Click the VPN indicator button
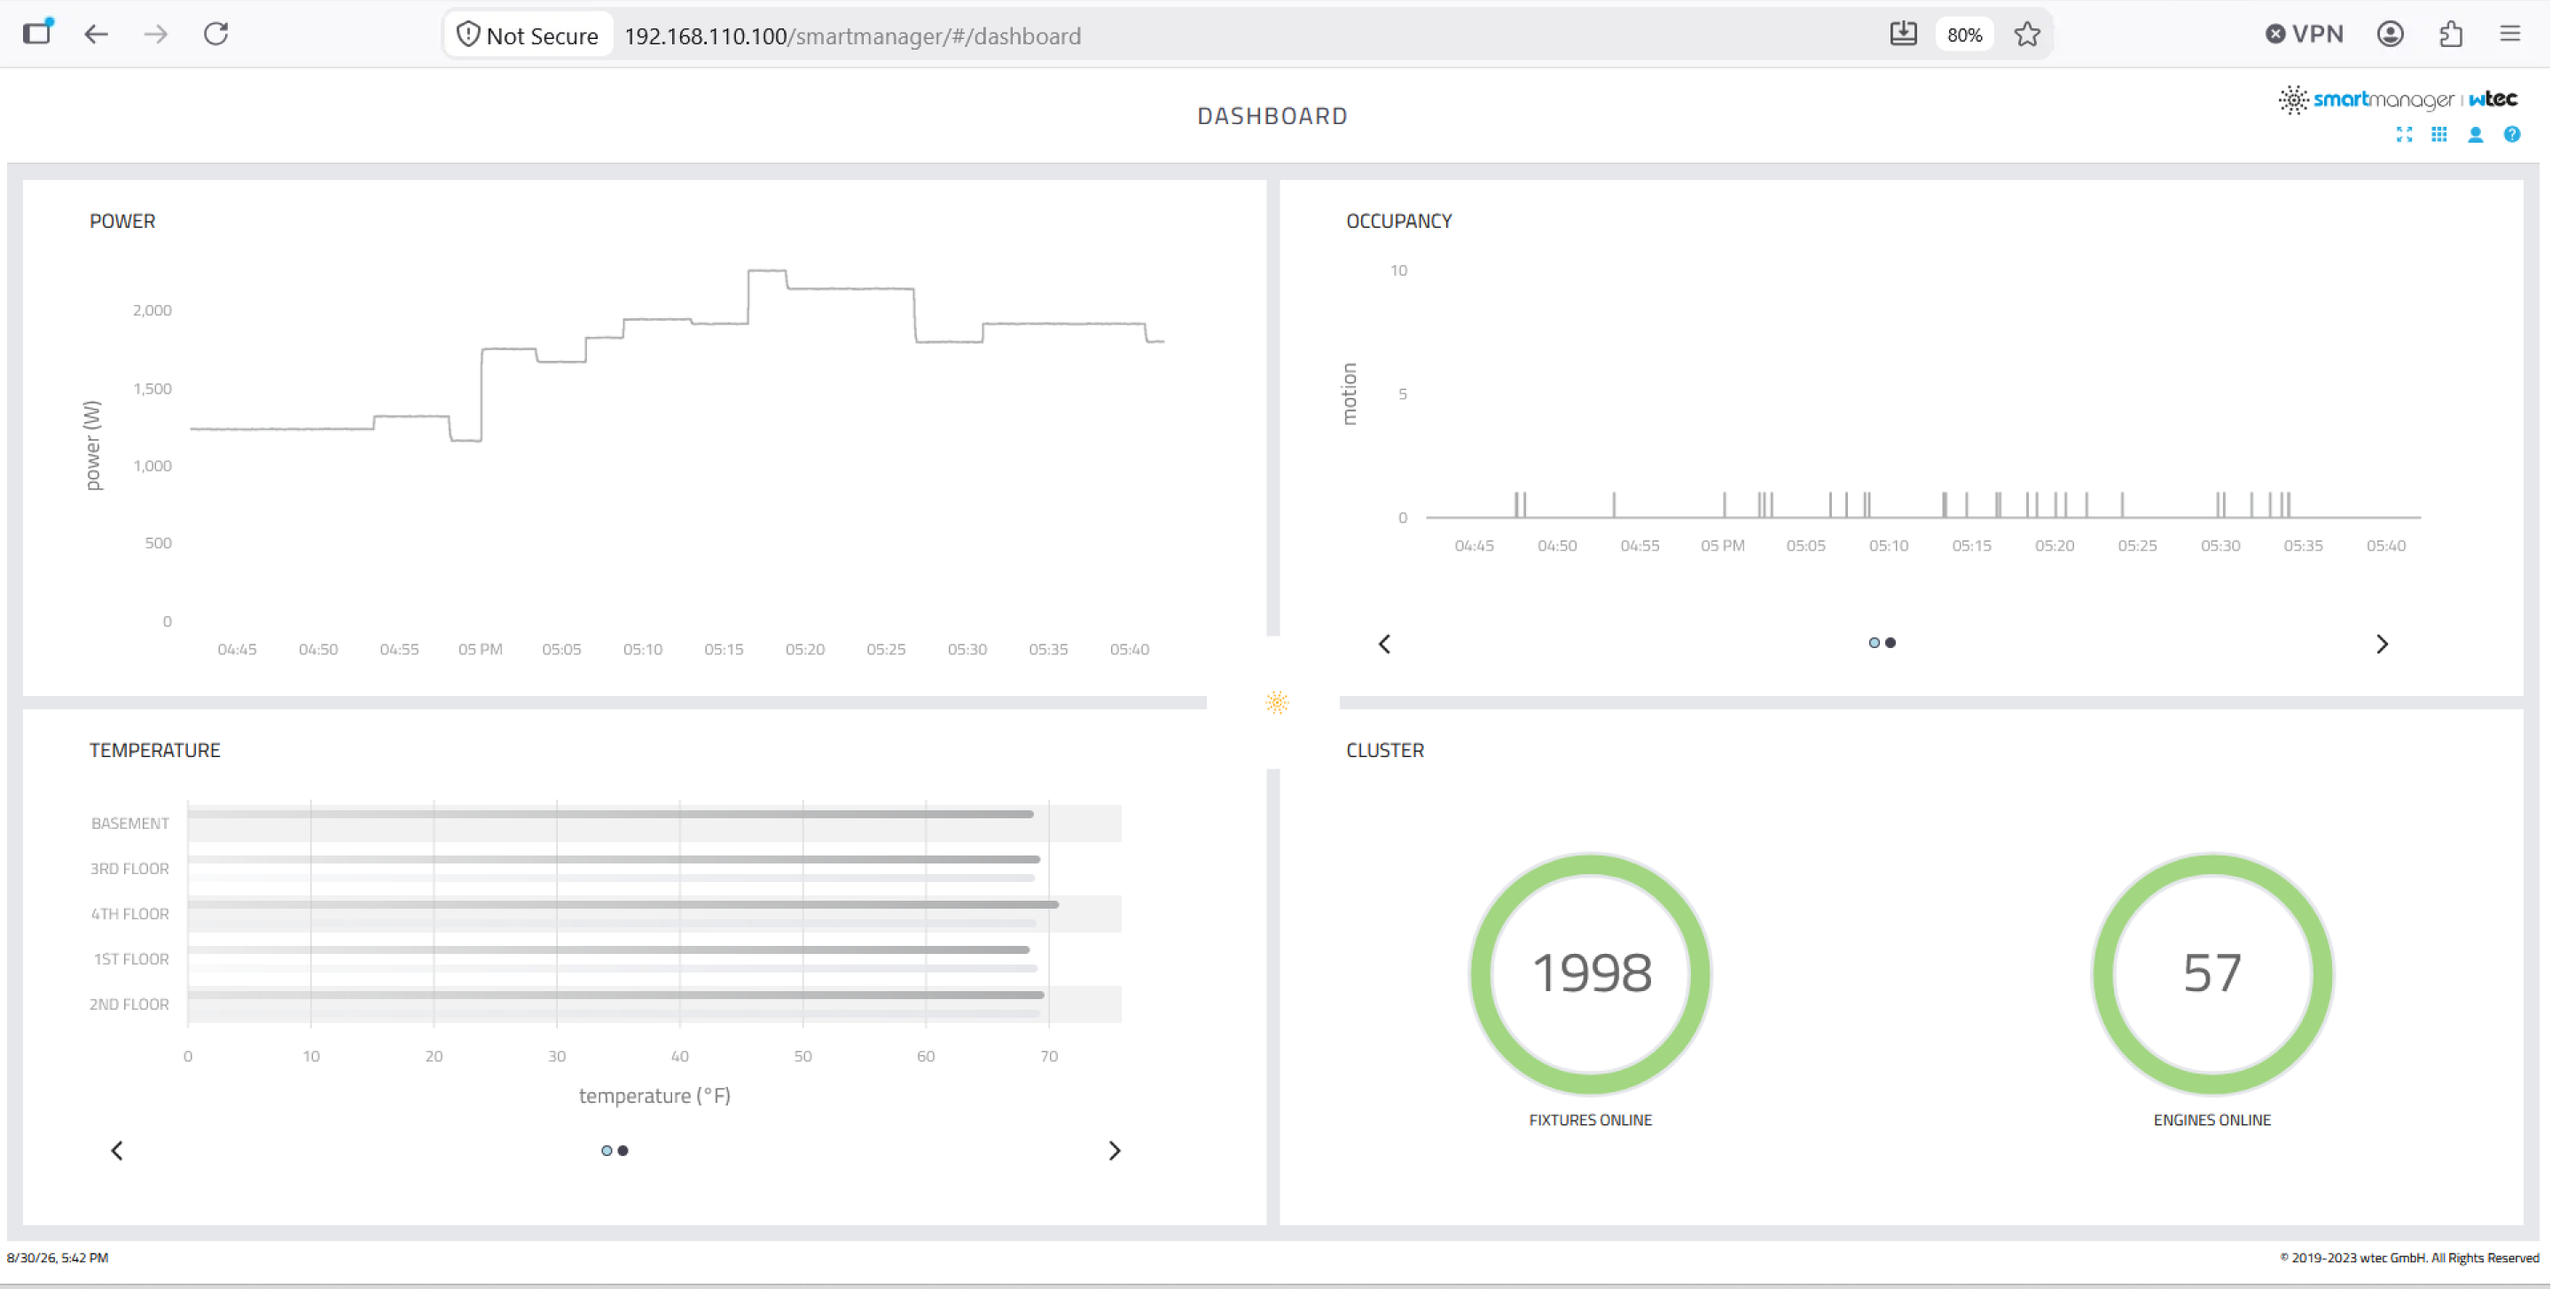Screen dimensions: 2552x1289 click(x=2305, y=35)
